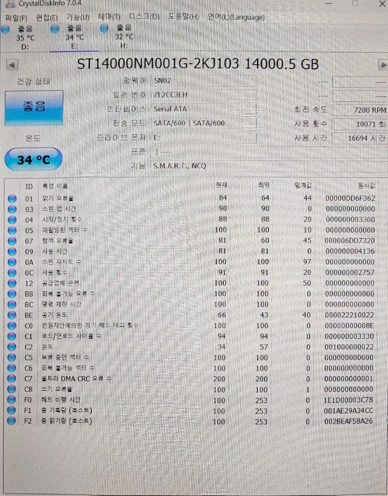
Task: Click the 10071 회 power-on count field
Action: [360, 124]
